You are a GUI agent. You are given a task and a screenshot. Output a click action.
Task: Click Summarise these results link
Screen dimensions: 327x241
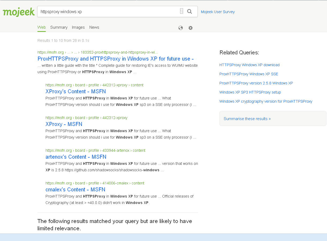coord(247,119)
